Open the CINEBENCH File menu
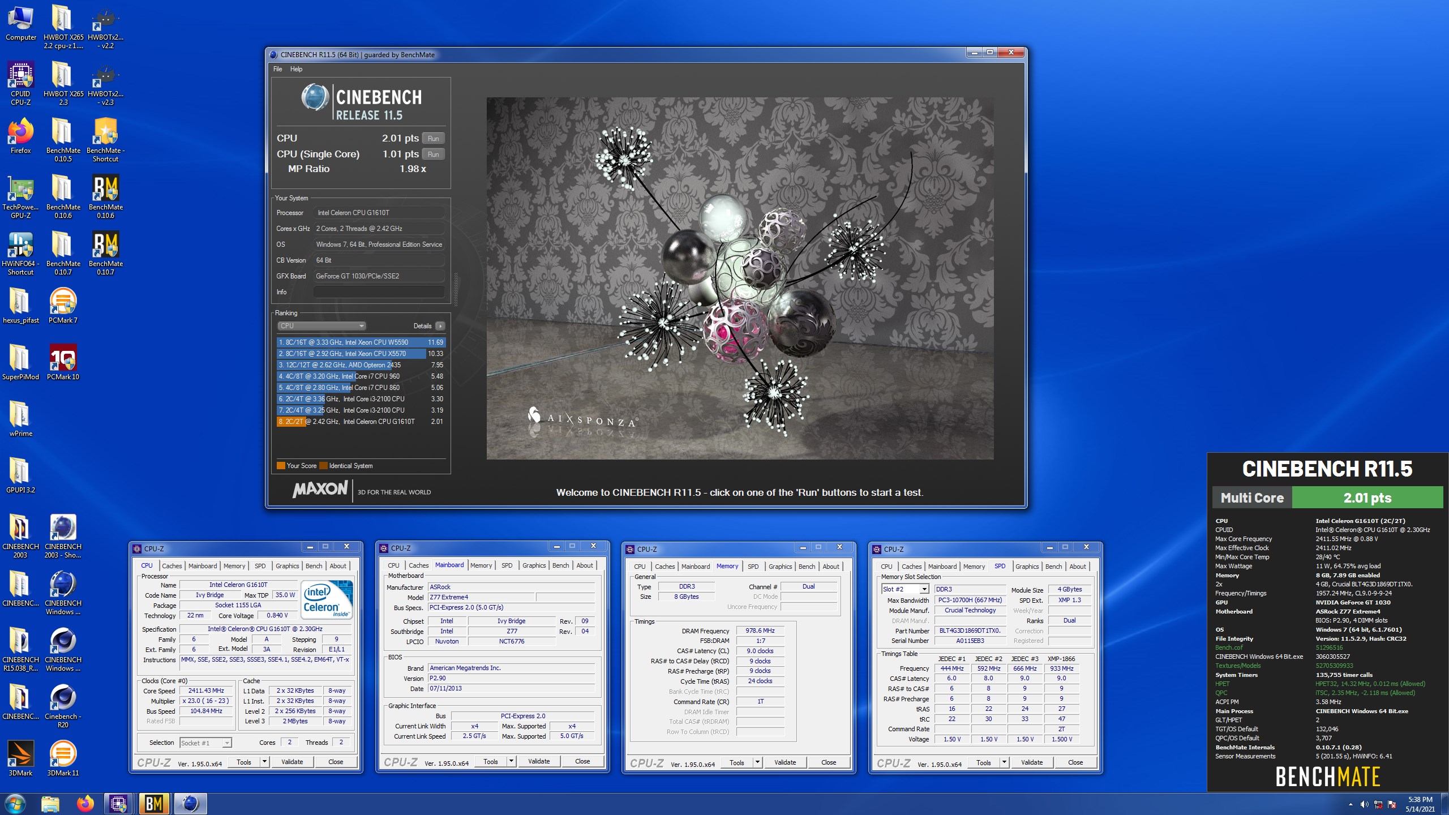 tap(277, 69)
